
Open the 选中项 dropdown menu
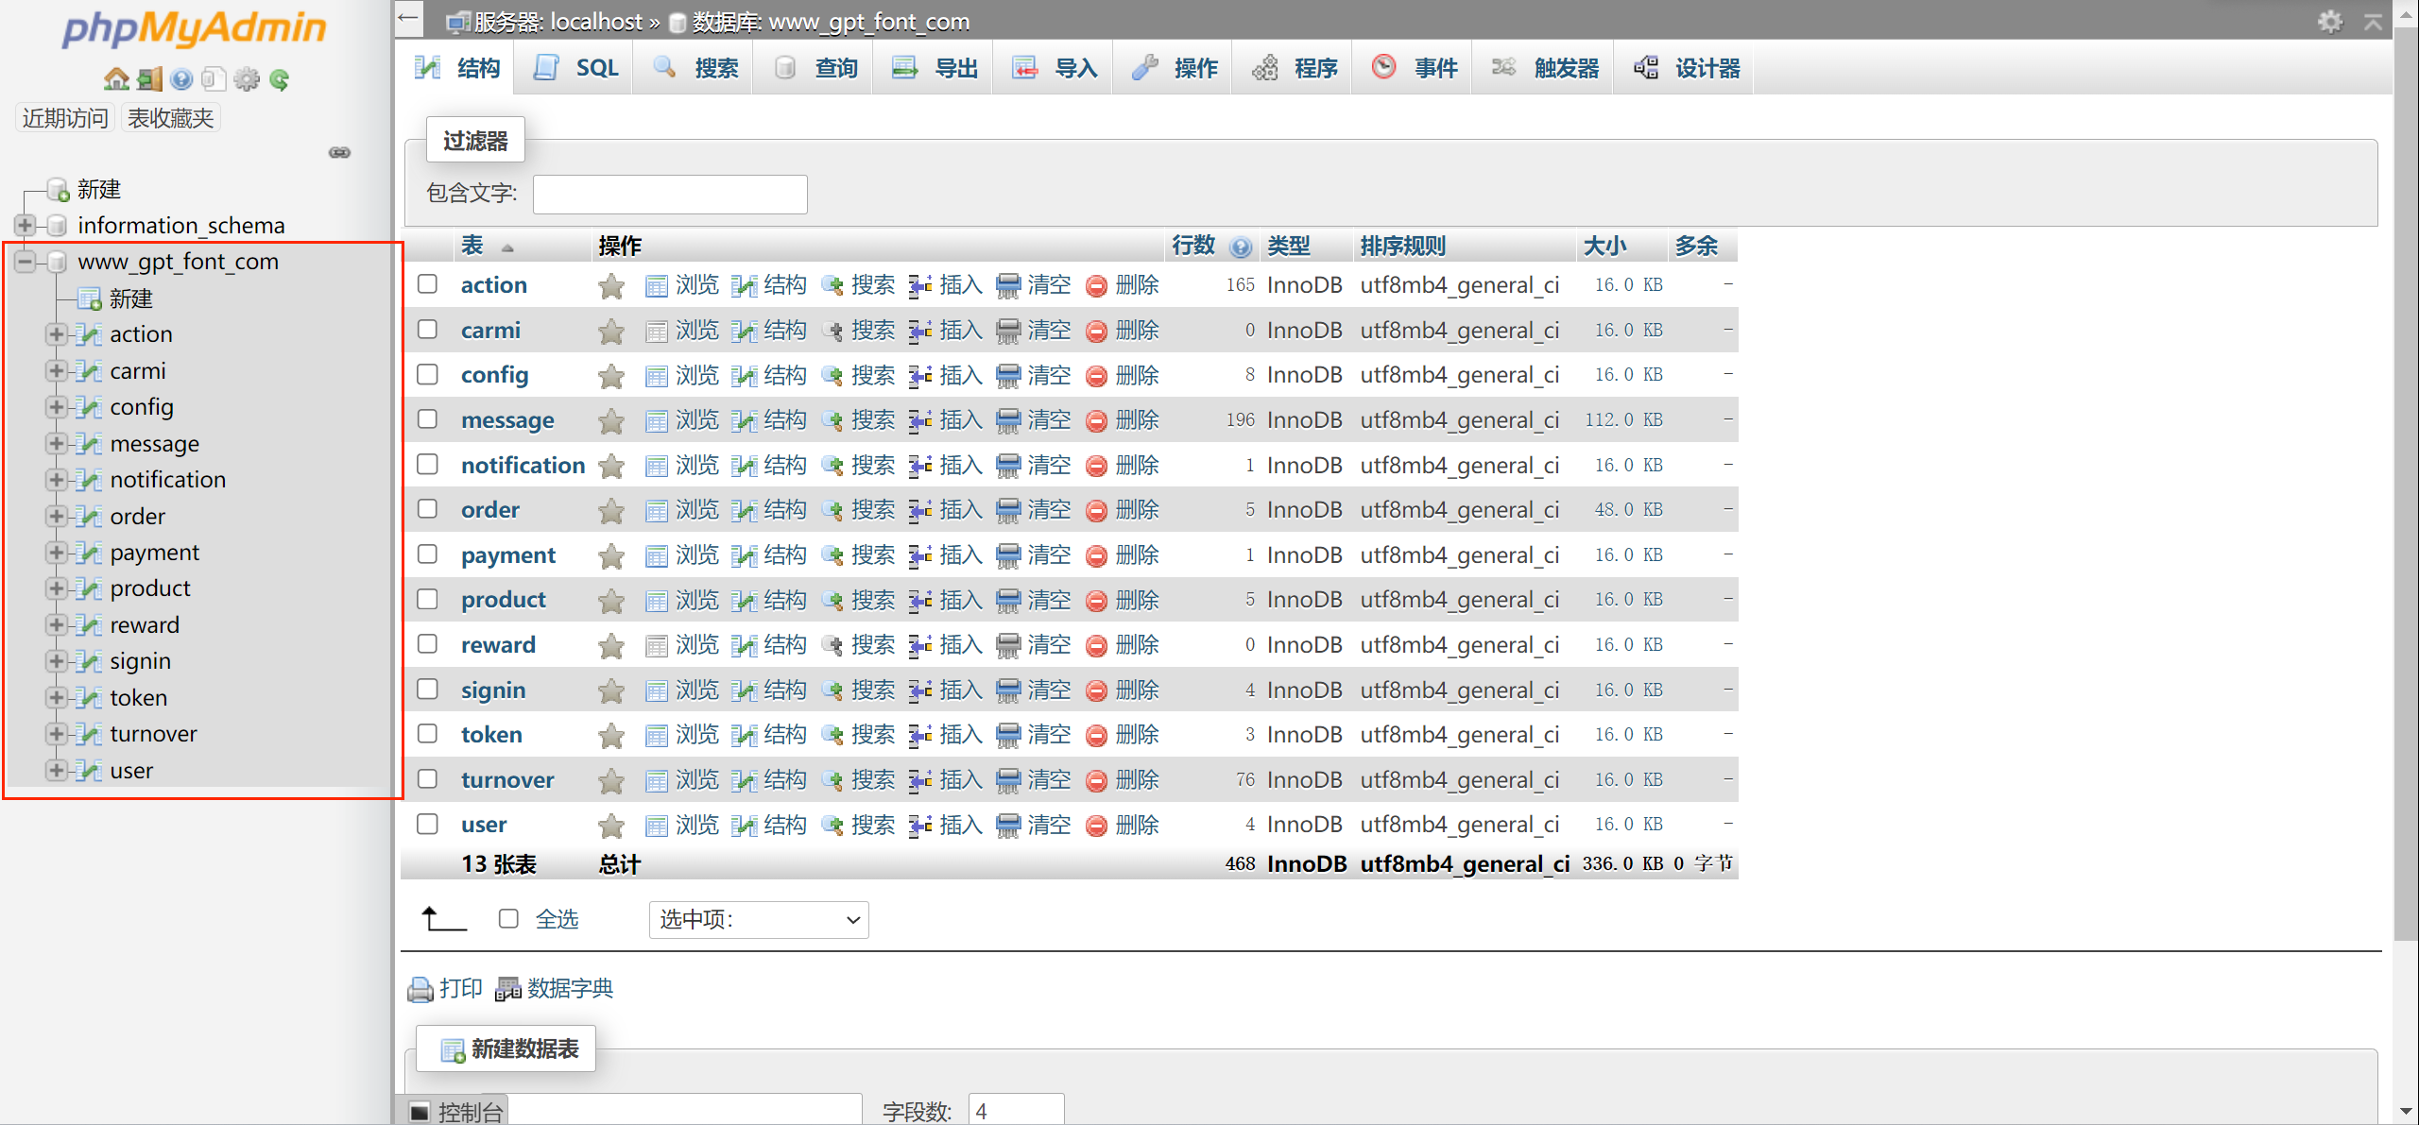(x=759, y=919)
